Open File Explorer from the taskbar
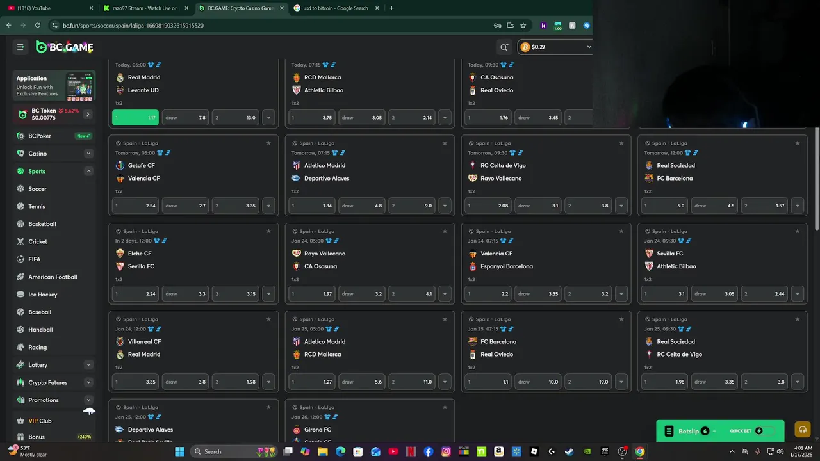Image resolution: width=820 pixels, height=461 pixels. tap(323, 451)
